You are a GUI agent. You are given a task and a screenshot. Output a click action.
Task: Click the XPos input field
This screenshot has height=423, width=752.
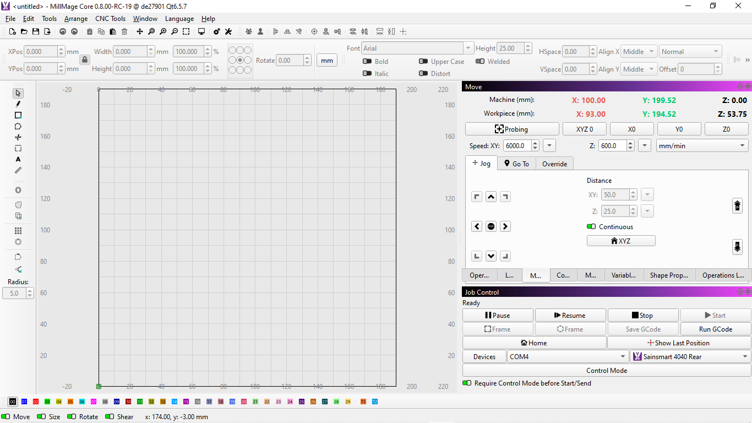tap(41, 52)
